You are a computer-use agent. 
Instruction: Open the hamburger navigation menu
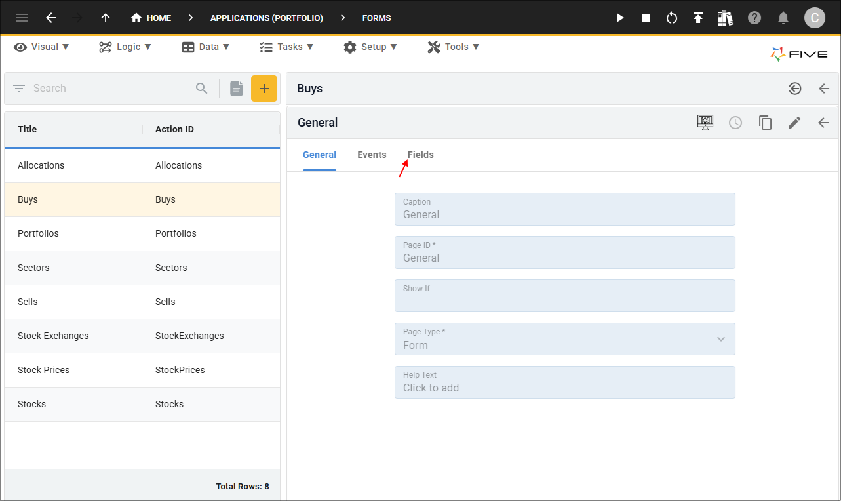22,18
